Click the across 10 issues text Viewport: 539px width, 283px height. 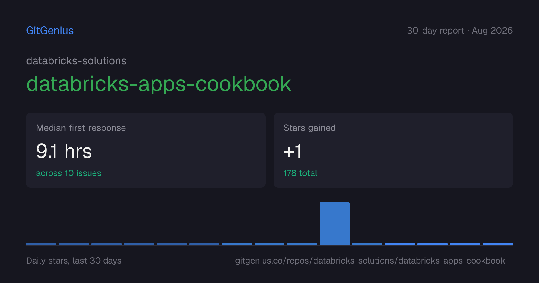pos(69,173)
